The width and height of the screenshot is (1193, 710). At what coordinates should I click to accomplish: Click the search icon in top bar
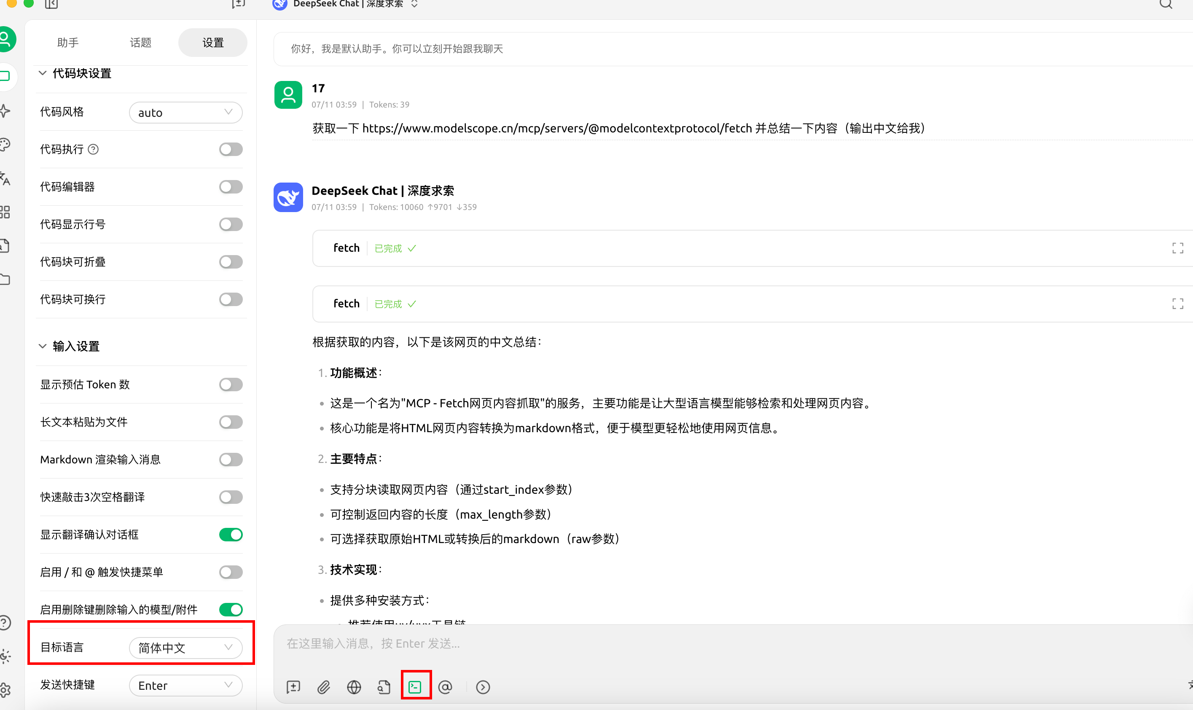(x=1166, y=4)
